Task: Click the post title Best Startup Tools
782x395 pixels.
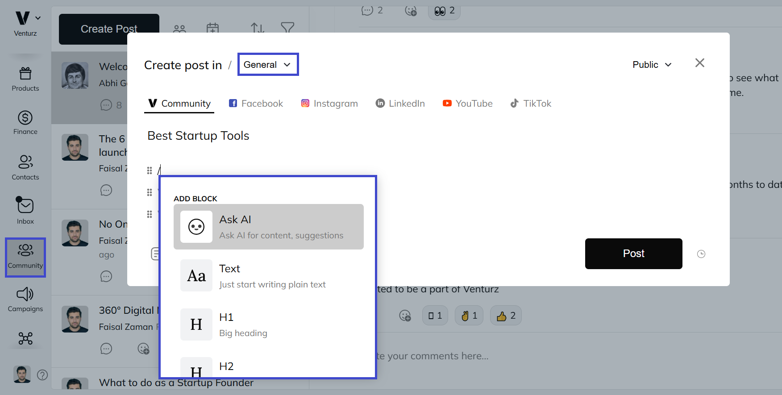Action: point(198,136)
